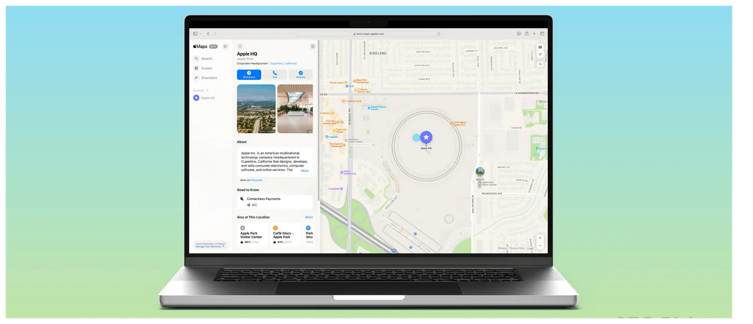753x324 pixels.
Task: Click the compass N icon
Action: point(540,64)
